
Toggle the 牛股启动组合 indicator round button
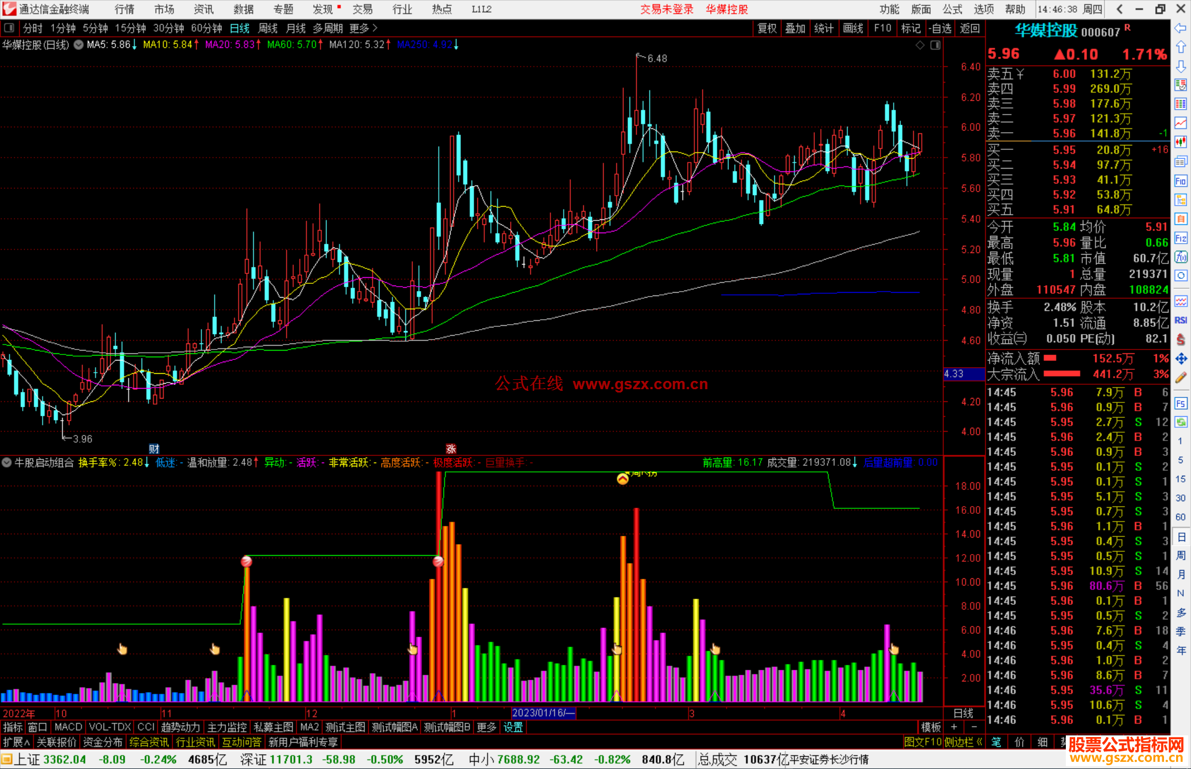[7, 463]
